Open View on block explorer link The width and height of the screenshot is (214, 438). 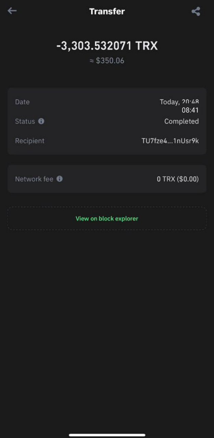[x=107, y=218]
